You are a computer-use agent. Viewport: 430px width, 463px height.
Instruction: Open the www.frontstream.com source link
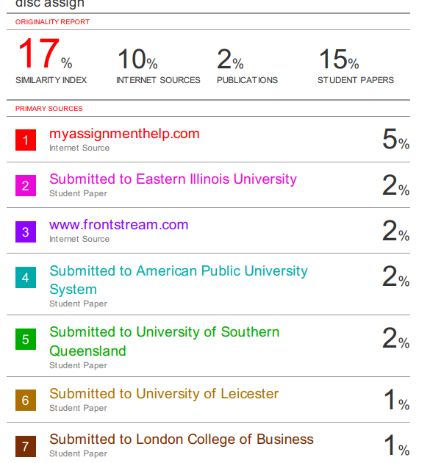pos(119,225)
